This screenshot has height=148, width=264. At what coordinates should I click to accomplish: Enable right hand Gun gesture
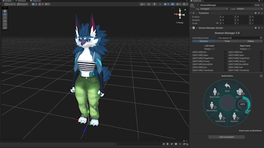point(261,67)
